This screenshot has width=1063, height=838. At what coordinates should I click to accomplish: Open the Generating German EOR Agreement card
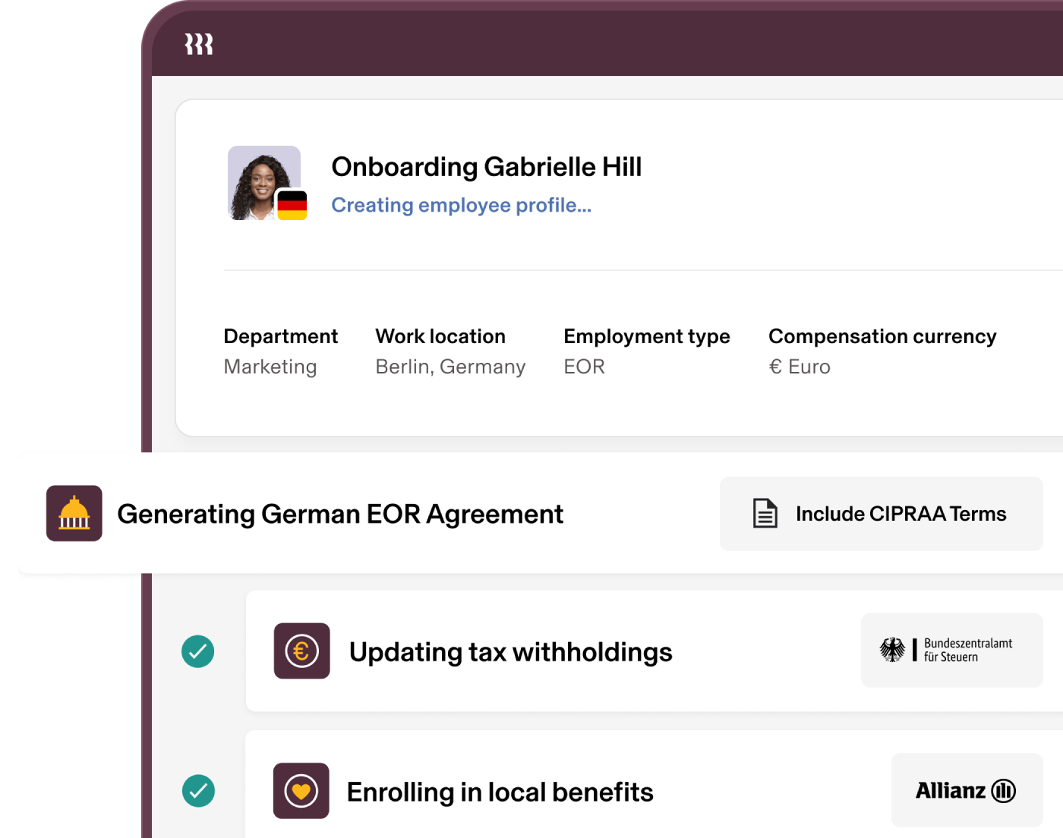340,513
